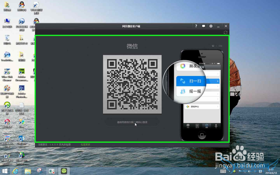The image size is (280, 175).
Task: Switch language to EN
Action: point(220,46)
